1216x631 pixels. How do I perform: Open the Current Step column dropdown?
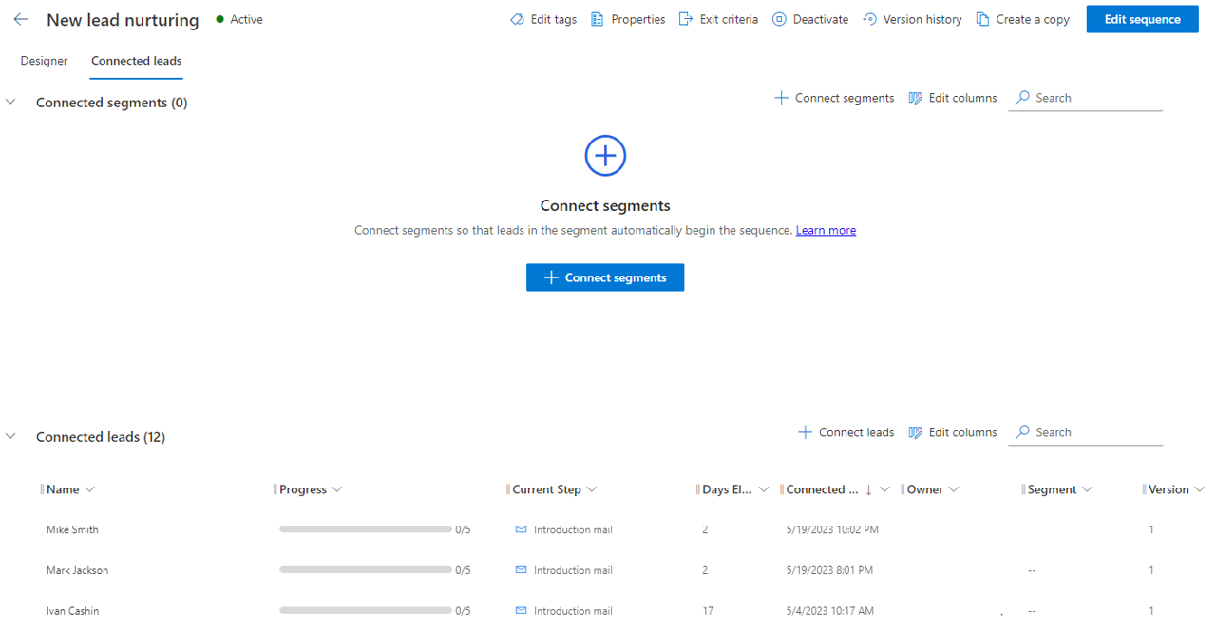(x=592, y=489)
